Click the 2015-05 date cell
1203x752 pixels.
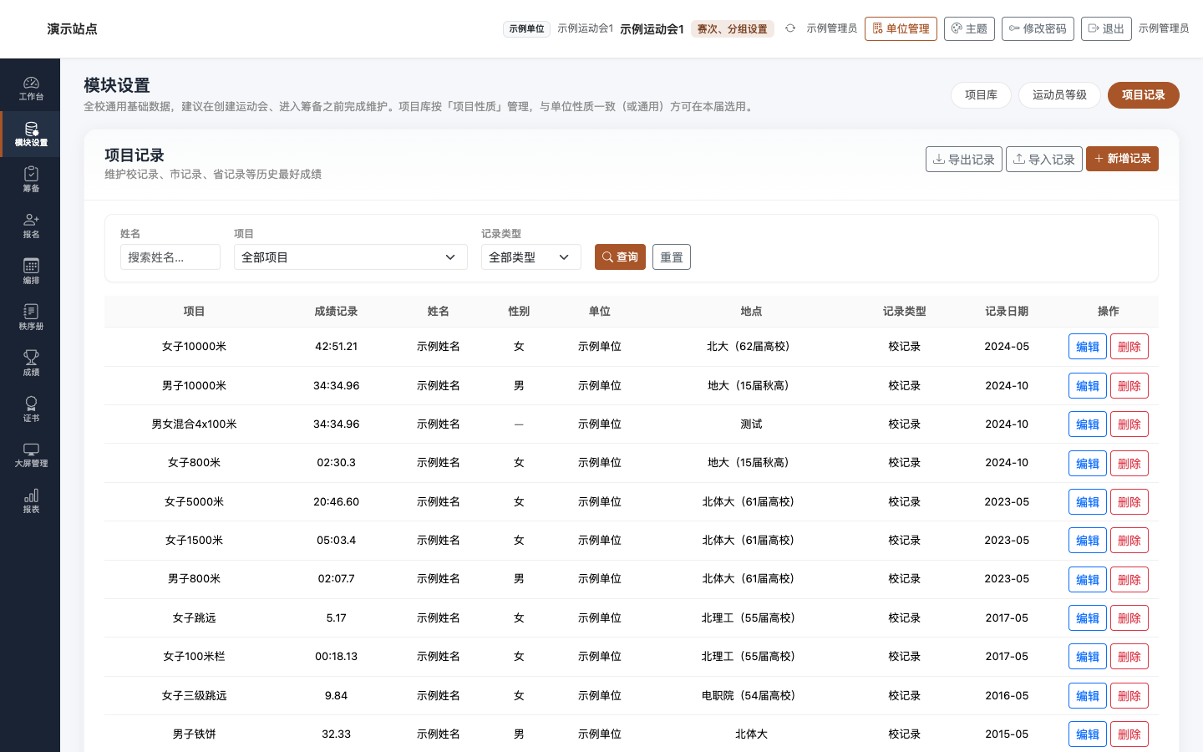tap(1007, 734)
